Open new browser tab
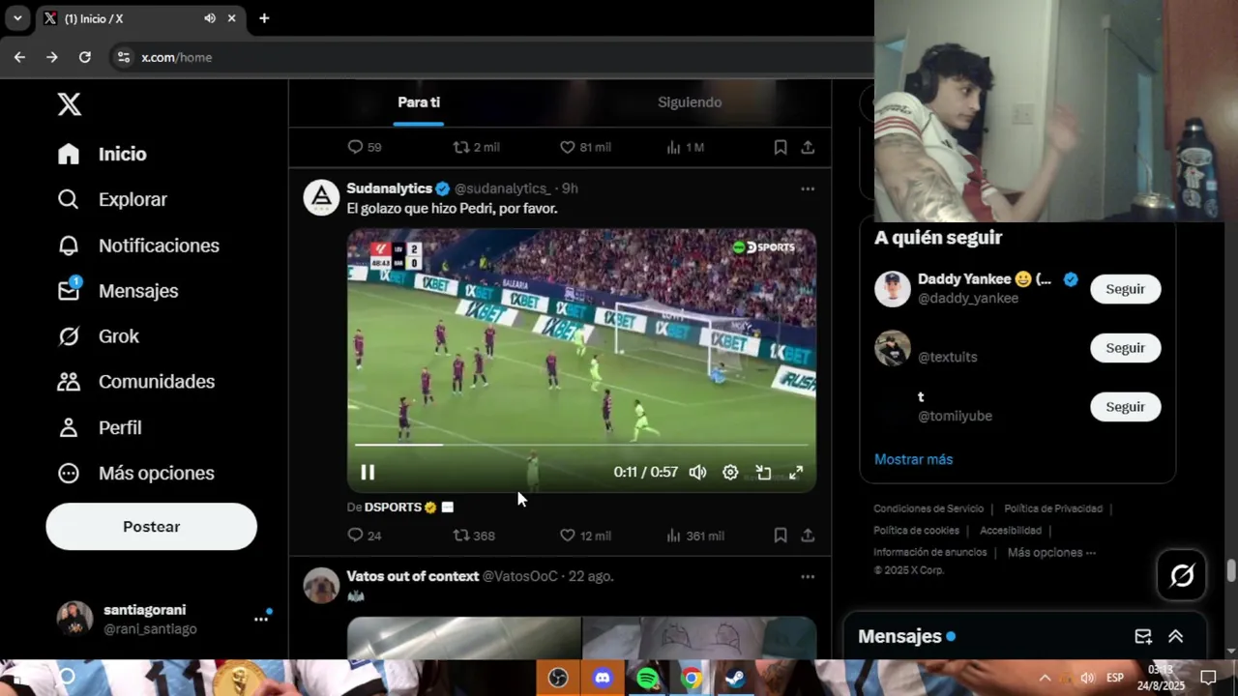The height and width of the screenshot is (696, 1238). (264, 18)
